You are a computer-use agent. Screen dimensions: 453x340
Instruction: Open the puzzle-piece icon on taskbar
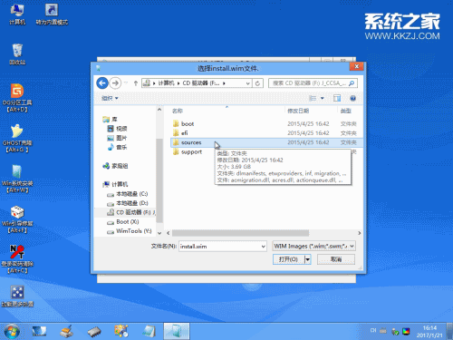[121, 331]
